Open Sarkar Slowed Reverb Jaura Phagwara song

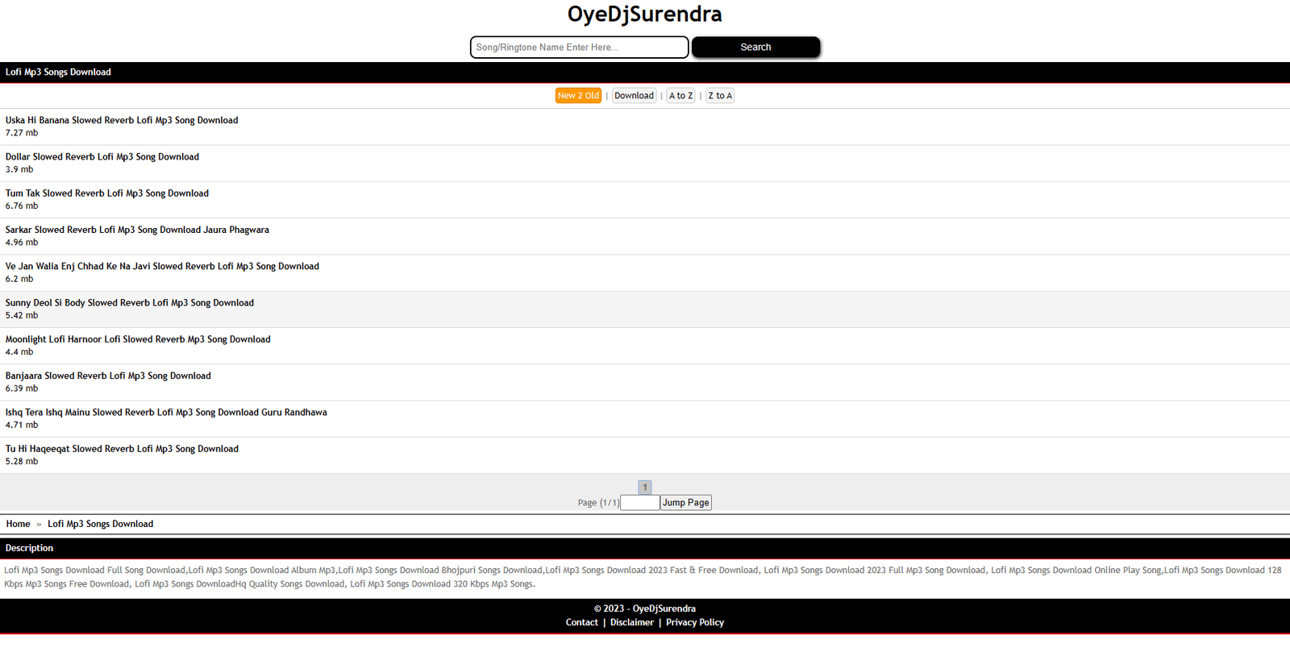point(137,230)
